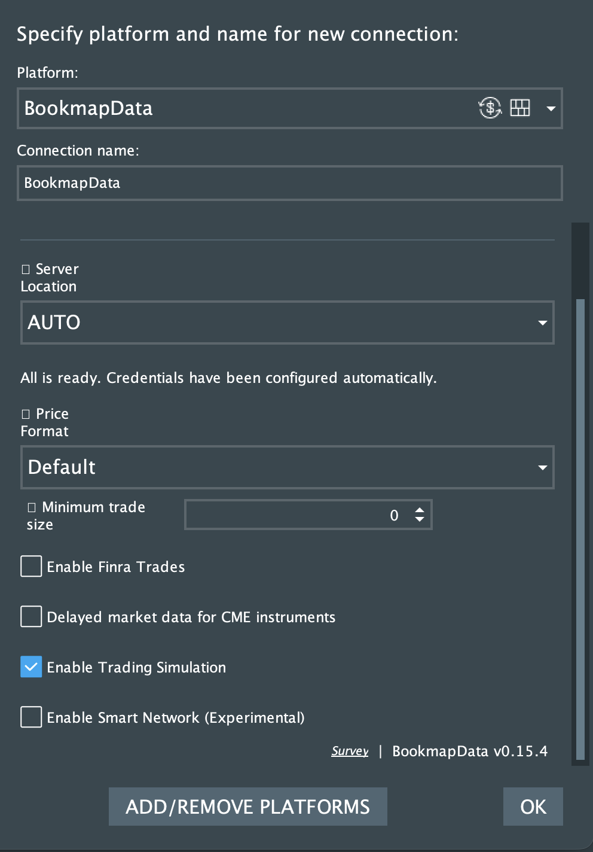Screen dimensions: 593x852
Task: Click the vertical scrollbar thumb
Action: [x=580, y=530]
